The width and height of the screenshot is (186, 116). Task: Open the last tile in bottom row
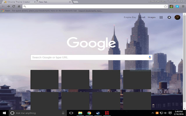[137, 101]
